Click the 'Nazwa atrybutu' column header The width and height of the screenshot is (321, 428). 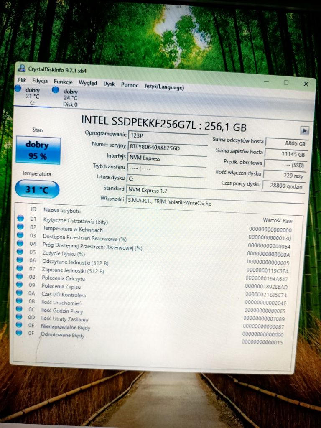pyautogui.click(x=62, y=211)
